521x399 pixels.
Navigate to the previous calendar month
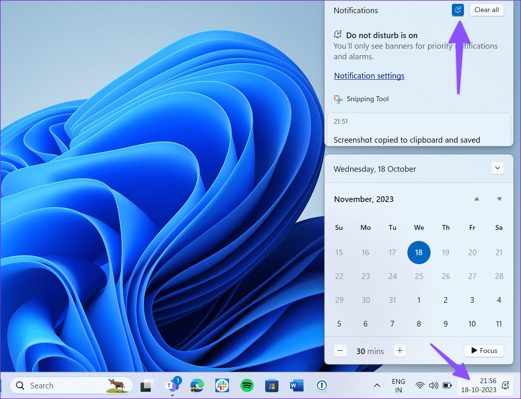[x=477, y=199]
